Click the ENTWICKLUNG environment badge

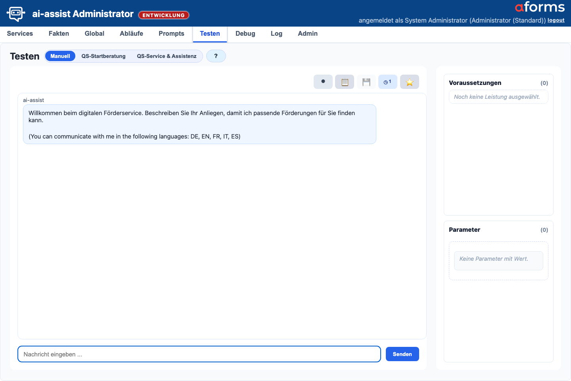point(164,15)
